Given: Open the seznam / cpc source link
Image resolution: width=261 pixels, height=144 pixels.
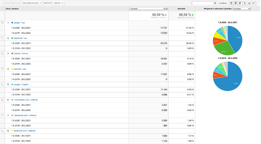Looking at the screenshot, I should (x=20, y=69).
